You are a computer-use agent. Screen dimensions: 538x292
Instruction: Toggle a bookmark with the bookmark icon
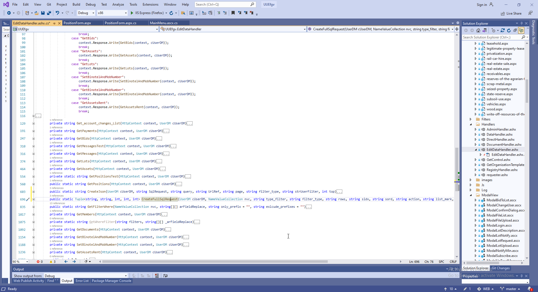click(233, 13)
